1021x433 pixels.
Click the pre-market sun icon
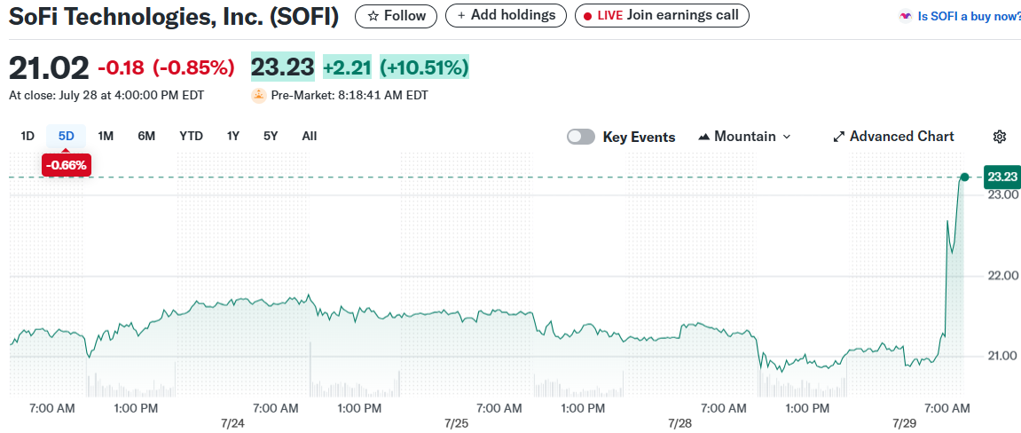[258, 95]
